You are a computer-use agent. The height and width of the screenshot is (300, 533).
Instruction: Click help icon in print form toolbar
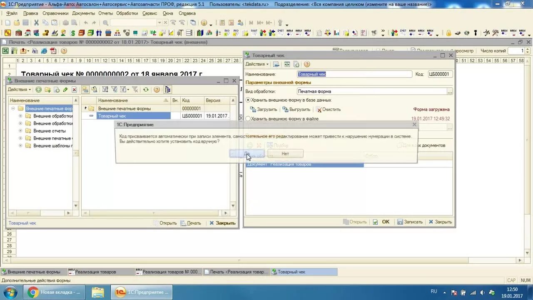[64, 51]
